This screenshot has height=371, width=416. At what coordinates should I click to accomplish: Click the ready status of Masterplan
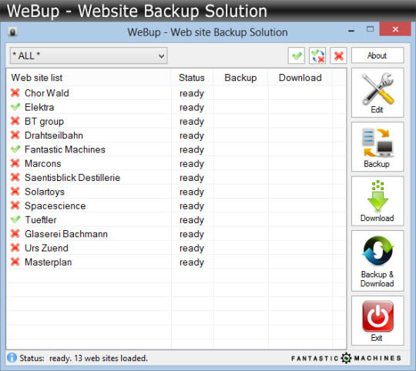coord(192,262)
